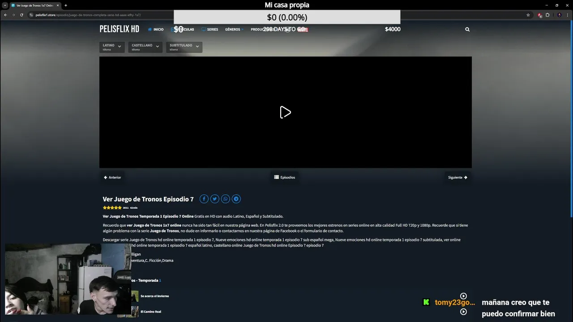Expand the Latino idioma dropdown

112,47
